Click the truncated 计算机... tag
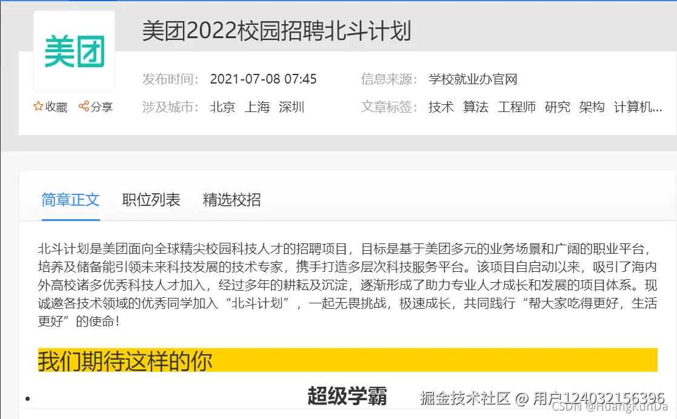Screen dimensions: 677x419 point(638,107)
